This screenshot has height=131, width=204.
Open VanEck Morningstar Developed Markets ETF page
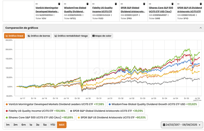click(x=47, y=10)
